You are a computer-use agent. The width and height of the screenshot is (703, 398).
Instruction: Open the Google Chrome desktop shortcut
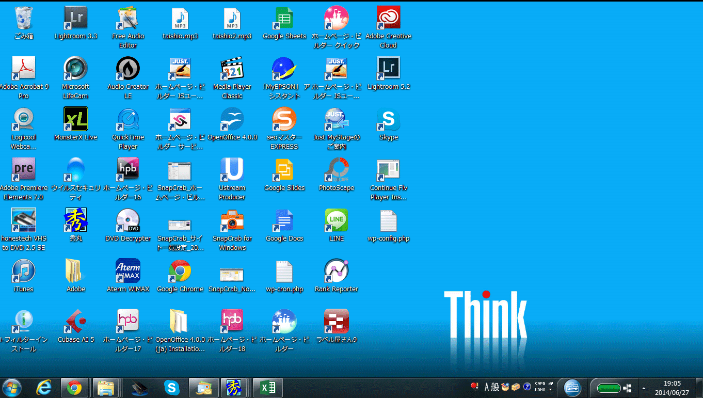(x=180, y=276)
